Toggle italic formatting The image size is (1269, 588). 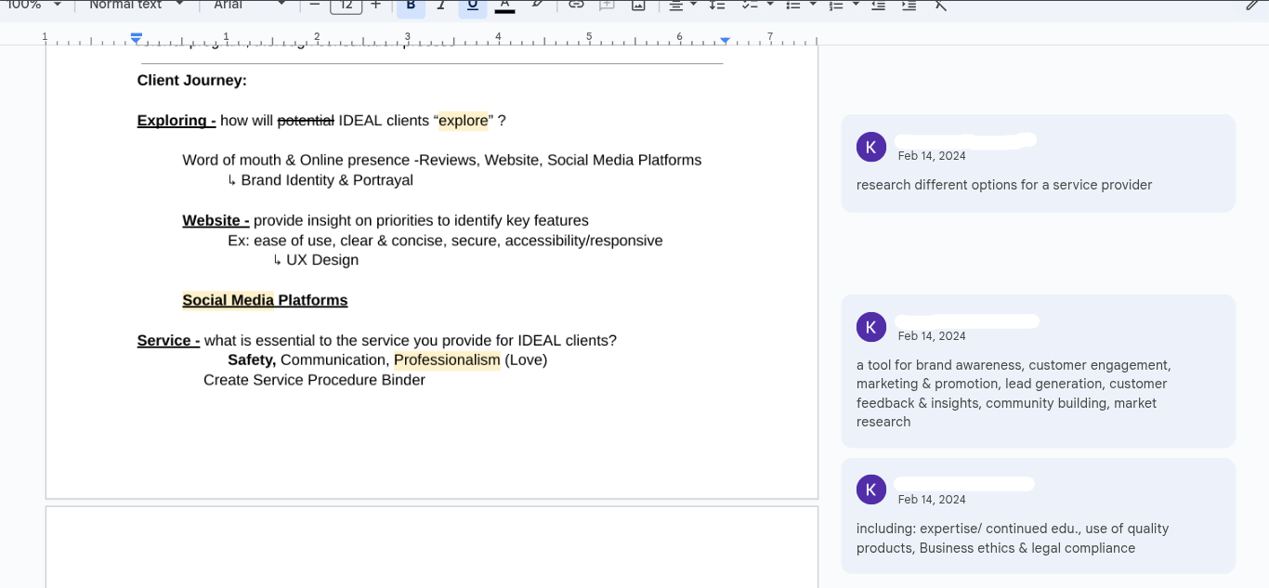tap(441, 6)
